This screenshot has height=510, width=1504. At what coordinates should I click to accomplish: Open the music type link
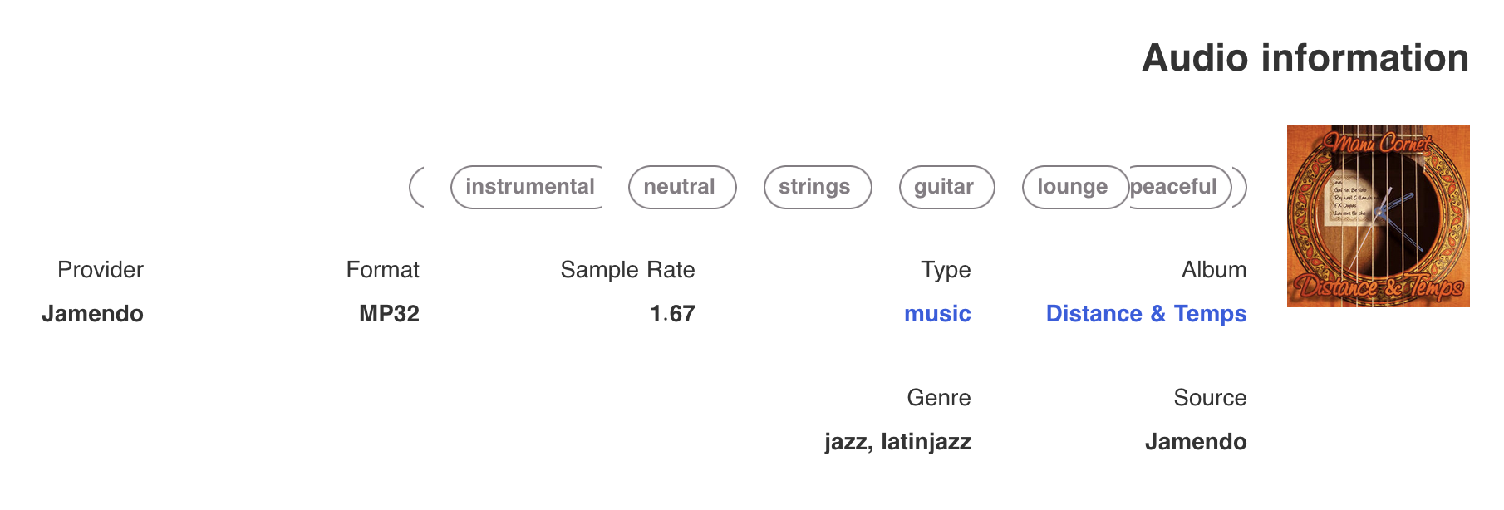click(937, 314)
